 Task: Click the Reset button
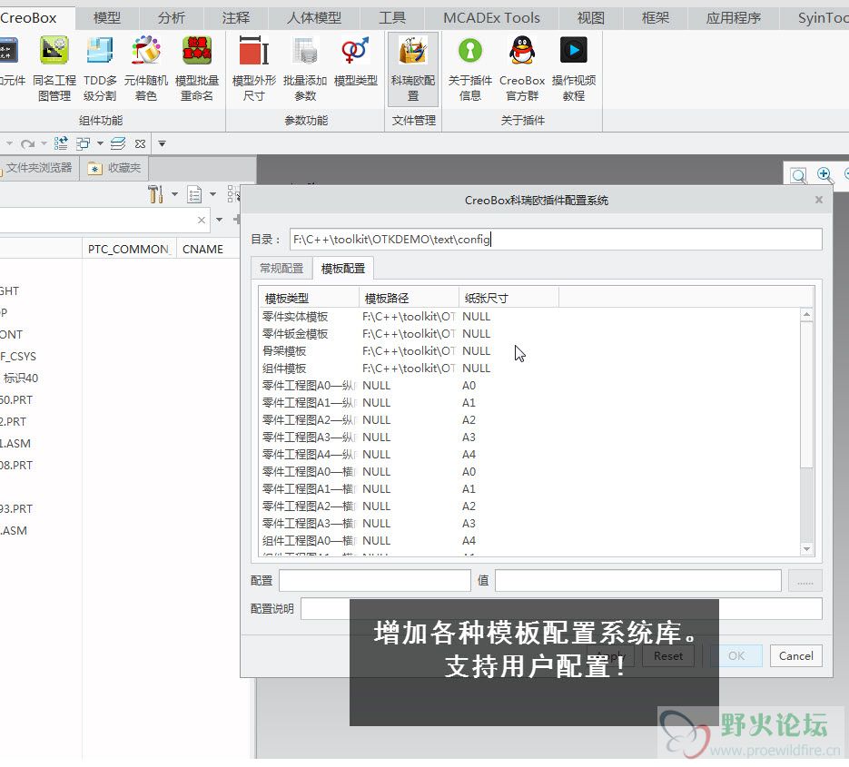668,655
